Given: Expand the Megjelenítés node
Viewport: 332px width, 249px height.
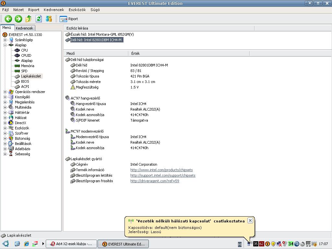Looking at the screenshot, I should click(x=5, y=102).
